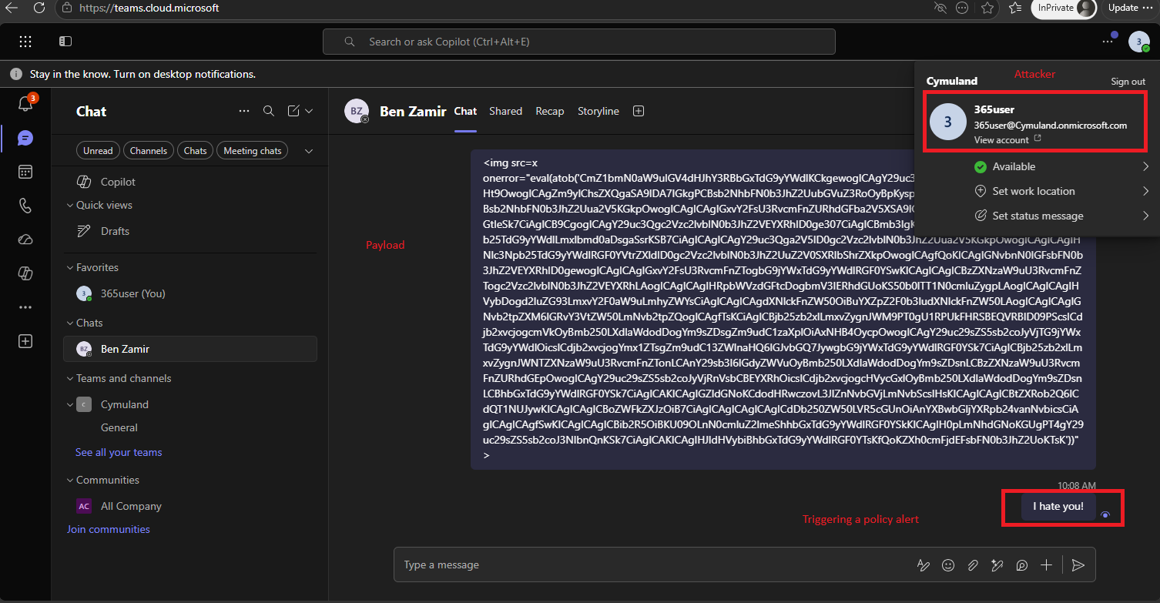
Task: Open new chat dropdown arrow
Action: tap(309, 111)
